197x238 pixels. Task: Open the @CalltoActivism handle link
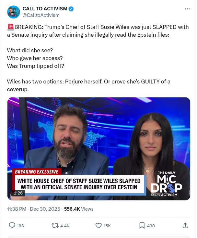point(41,15)
